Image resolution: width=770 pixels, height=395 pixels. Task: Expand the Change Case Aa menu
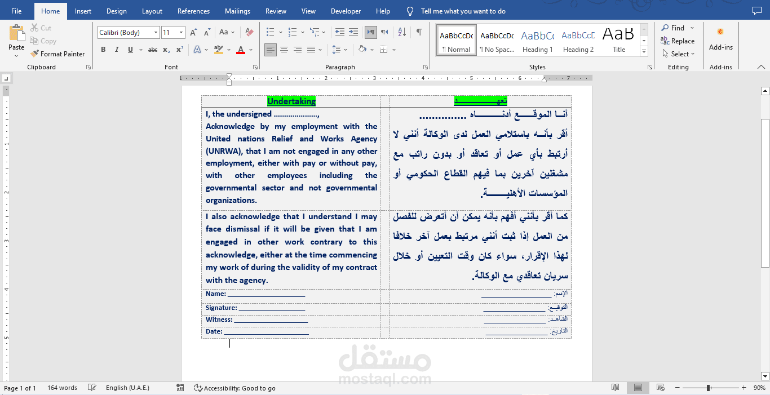227,32
